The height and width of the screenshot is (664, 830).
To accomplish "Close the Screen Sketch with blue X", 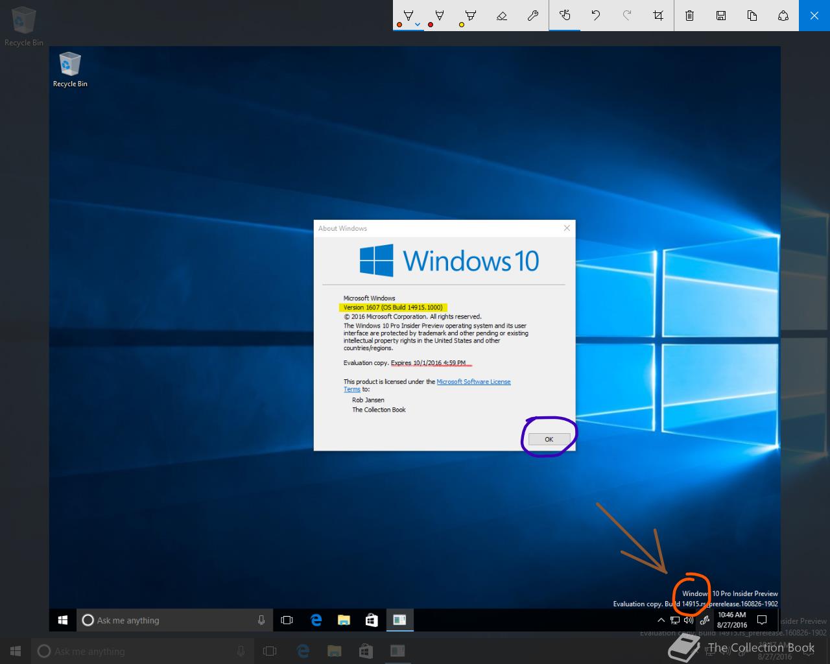I will (814, 16).
